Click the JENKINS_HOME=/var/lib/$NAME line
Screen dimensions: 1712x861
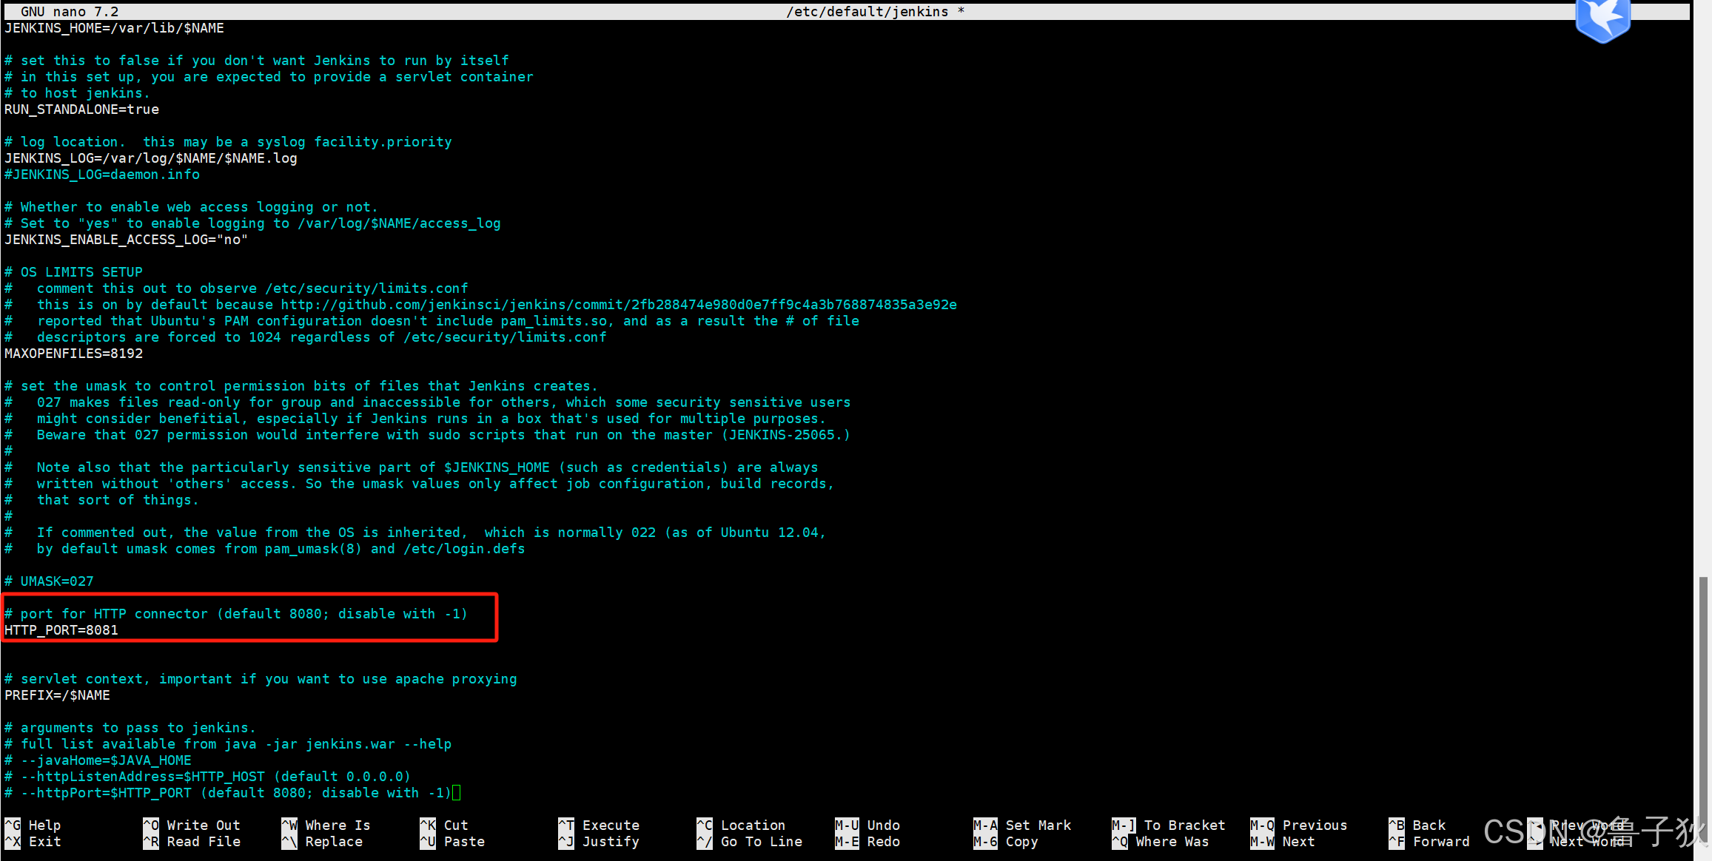click(x=114, y=27)
